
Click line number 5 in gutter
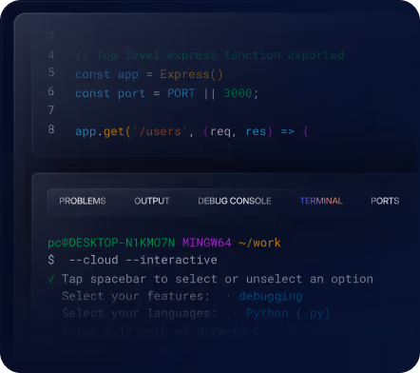click(x=51, y=72)
